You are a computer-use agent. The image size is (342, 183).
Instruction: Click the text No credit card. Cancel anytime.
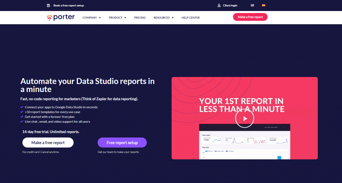(41, 152)
